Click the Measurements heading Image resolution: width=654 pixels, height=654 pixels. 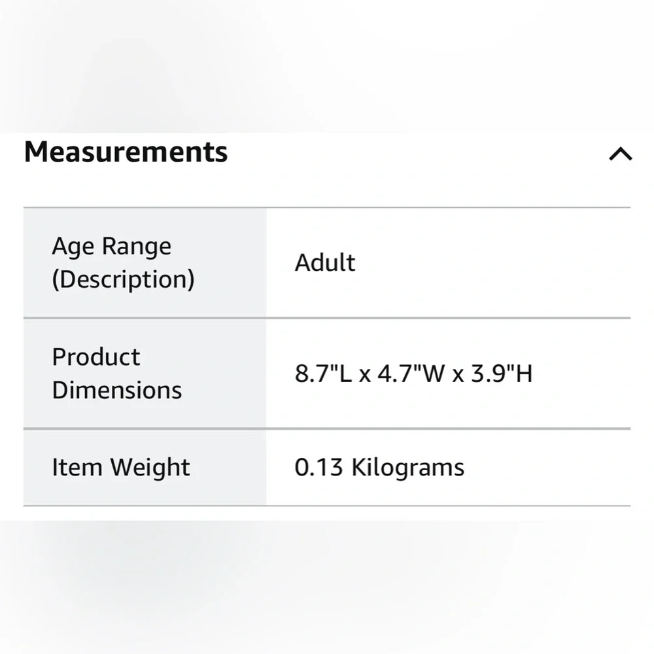coord(126,152)
